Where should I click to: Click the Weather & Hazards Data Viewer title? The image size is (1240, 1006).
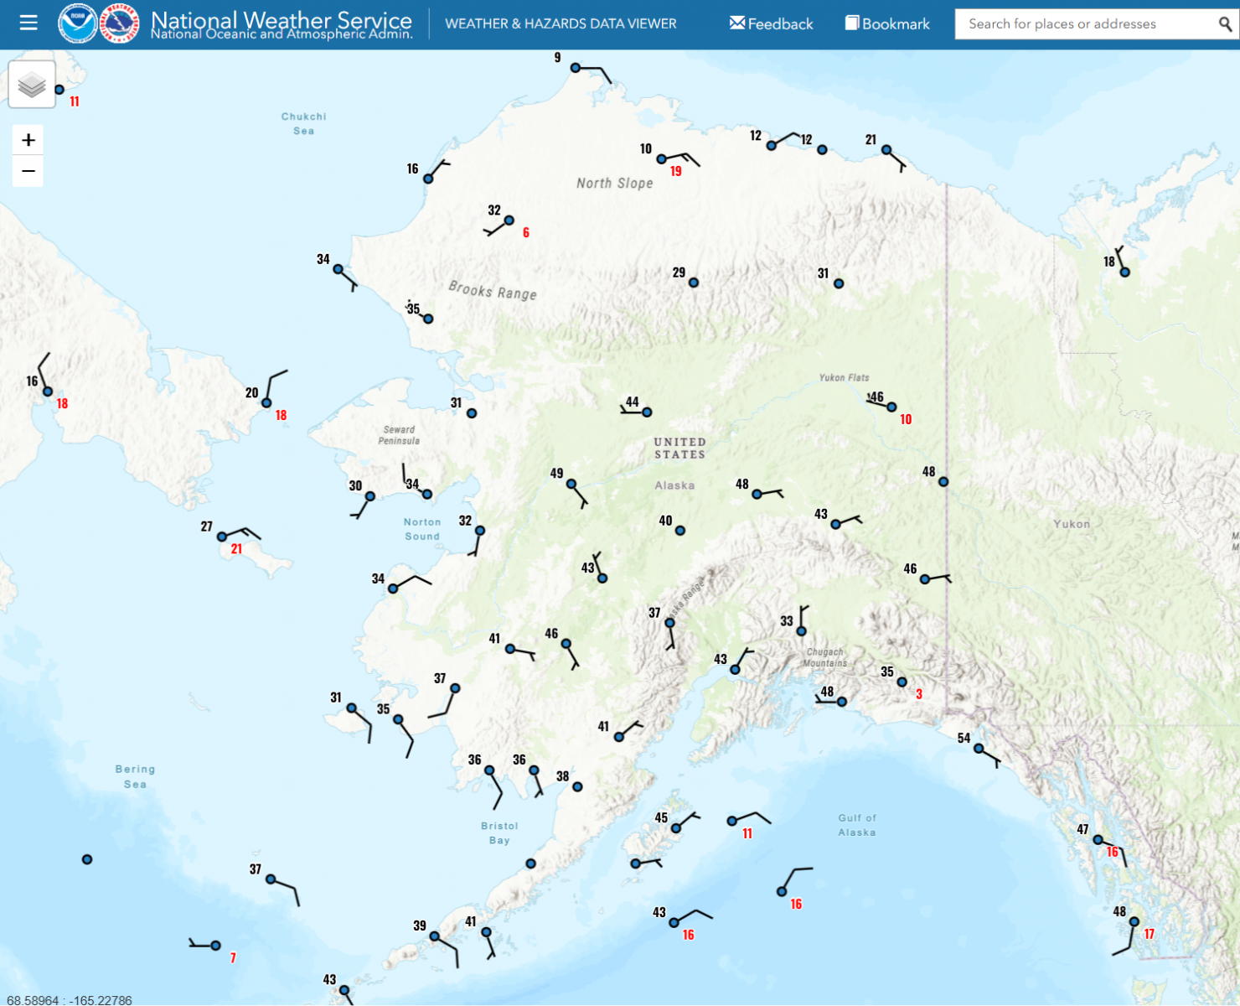click(561, 23)
